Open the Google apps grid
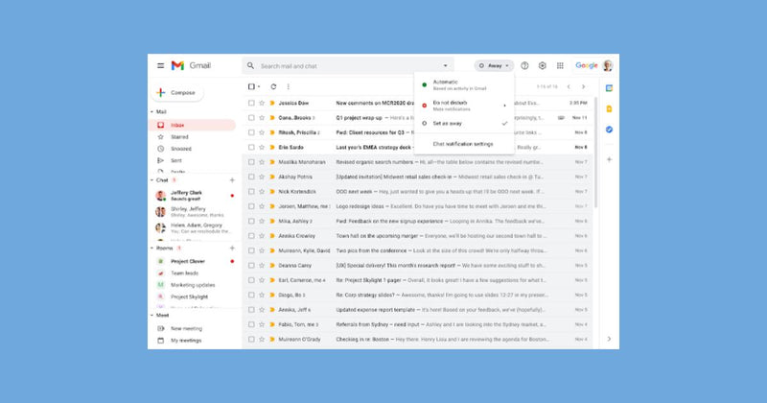 tap(560, 65)
